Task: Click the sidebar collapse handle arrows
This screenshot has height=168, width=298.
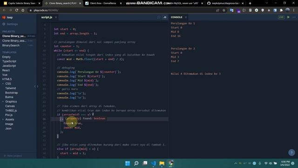Action: [36, 86]
